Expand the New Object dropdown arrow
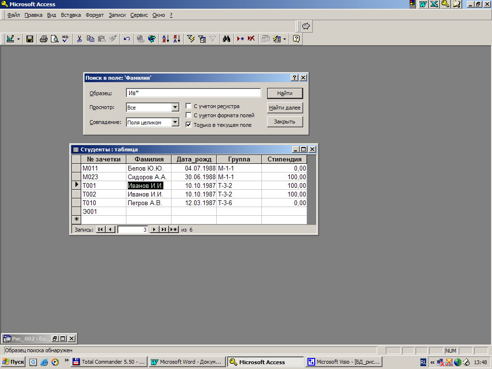This screenshot has height=369, width=492. point(284,39)
